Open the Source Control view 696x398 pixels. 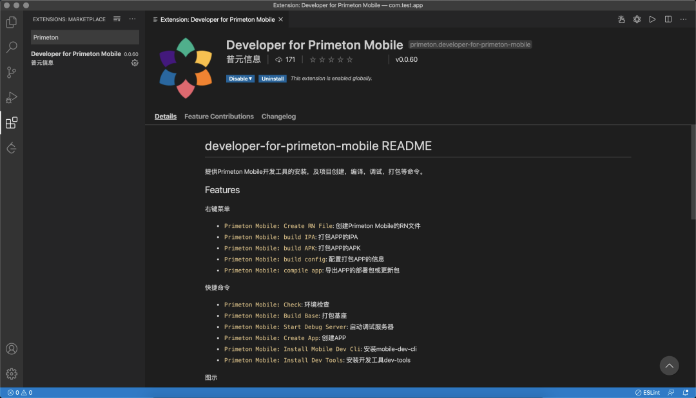click(12, 72)
